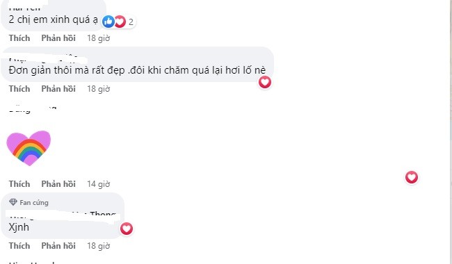Screen dimensions: 452x264
Task: Open the reaction count 2 on first comment
Action: click(x=131, y=22)
